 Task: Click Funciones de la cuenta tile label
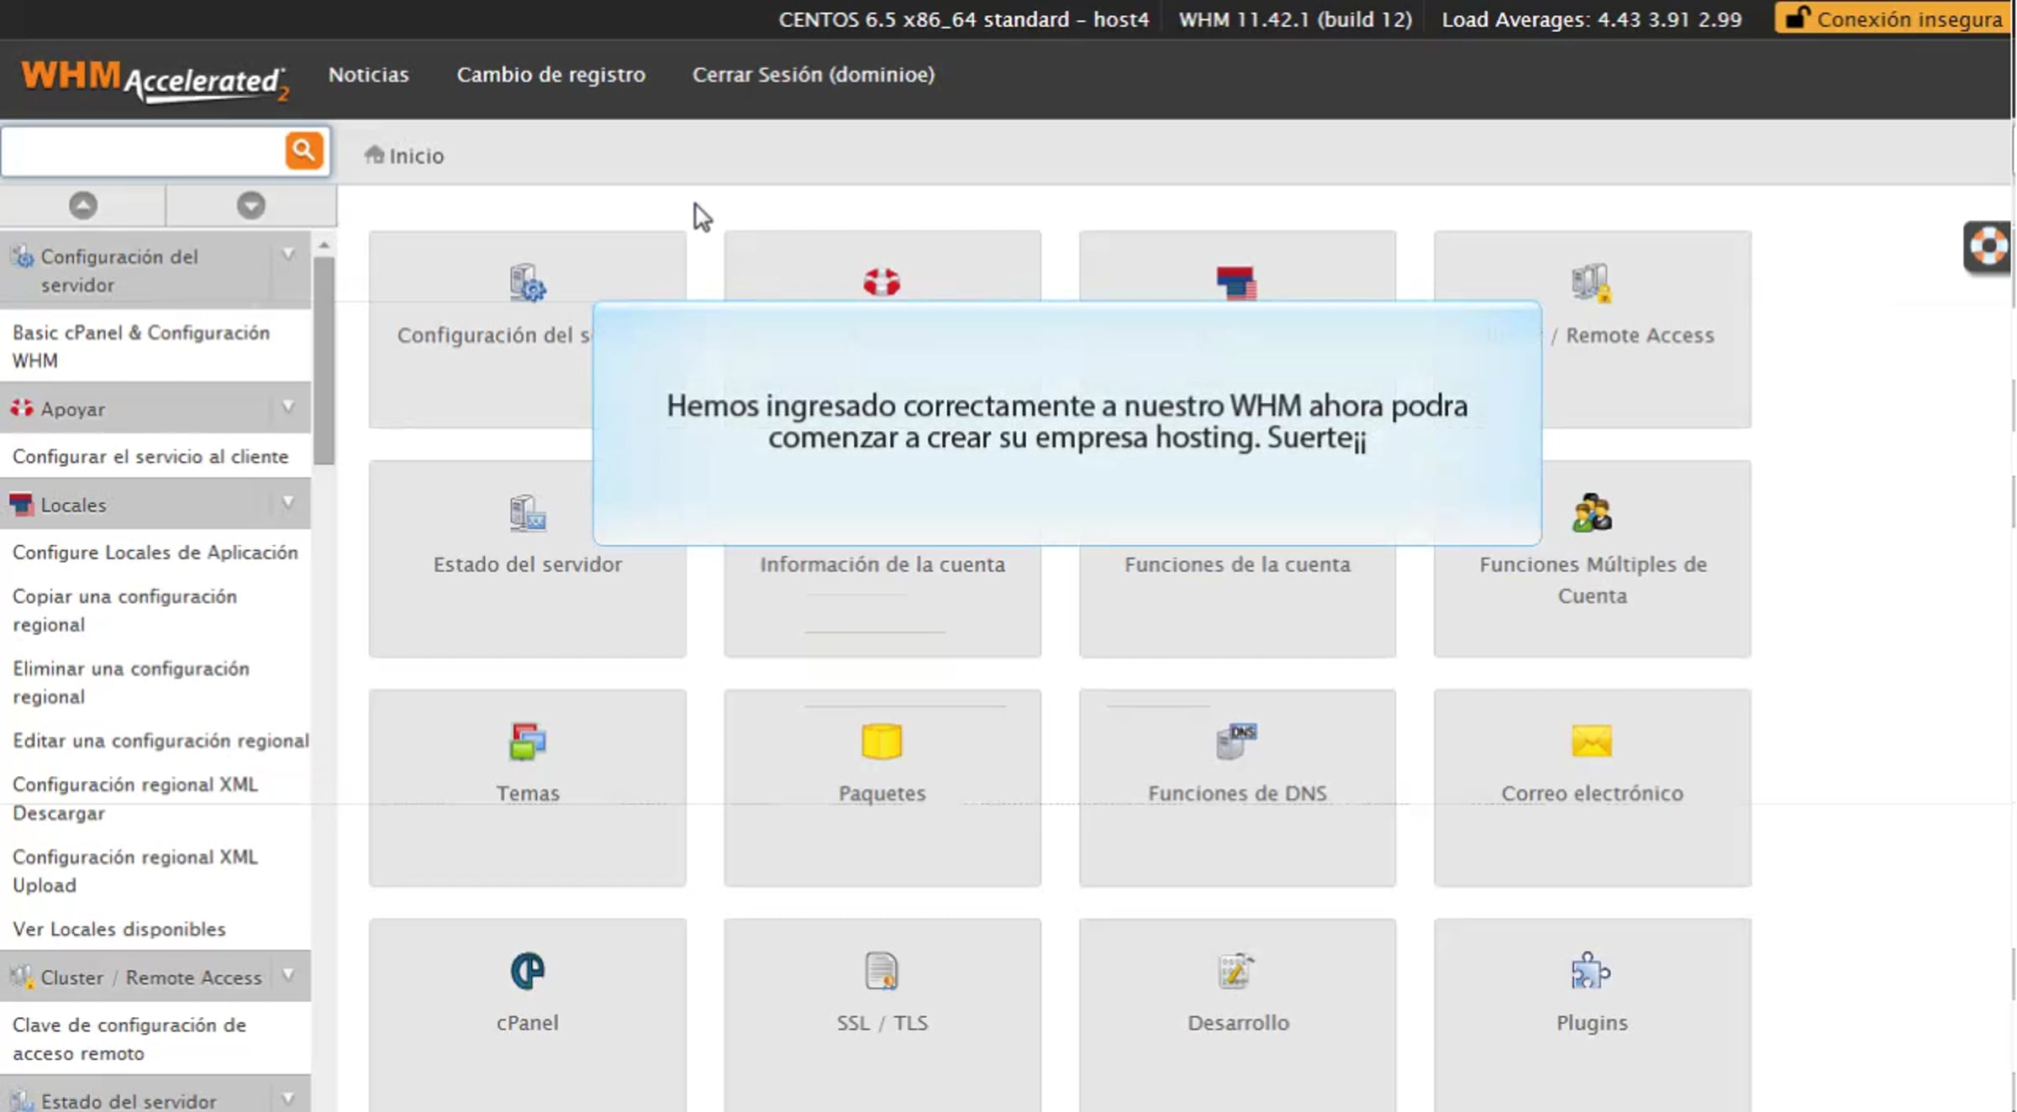(1237, 564)
